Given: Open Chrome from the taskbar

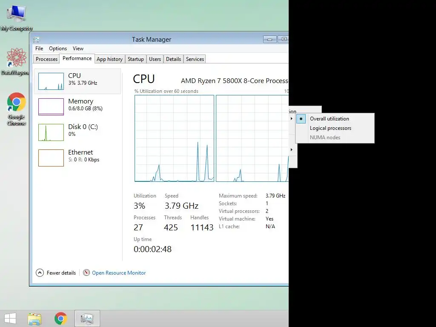Looking at the screenshot, I should click(60, 318).
